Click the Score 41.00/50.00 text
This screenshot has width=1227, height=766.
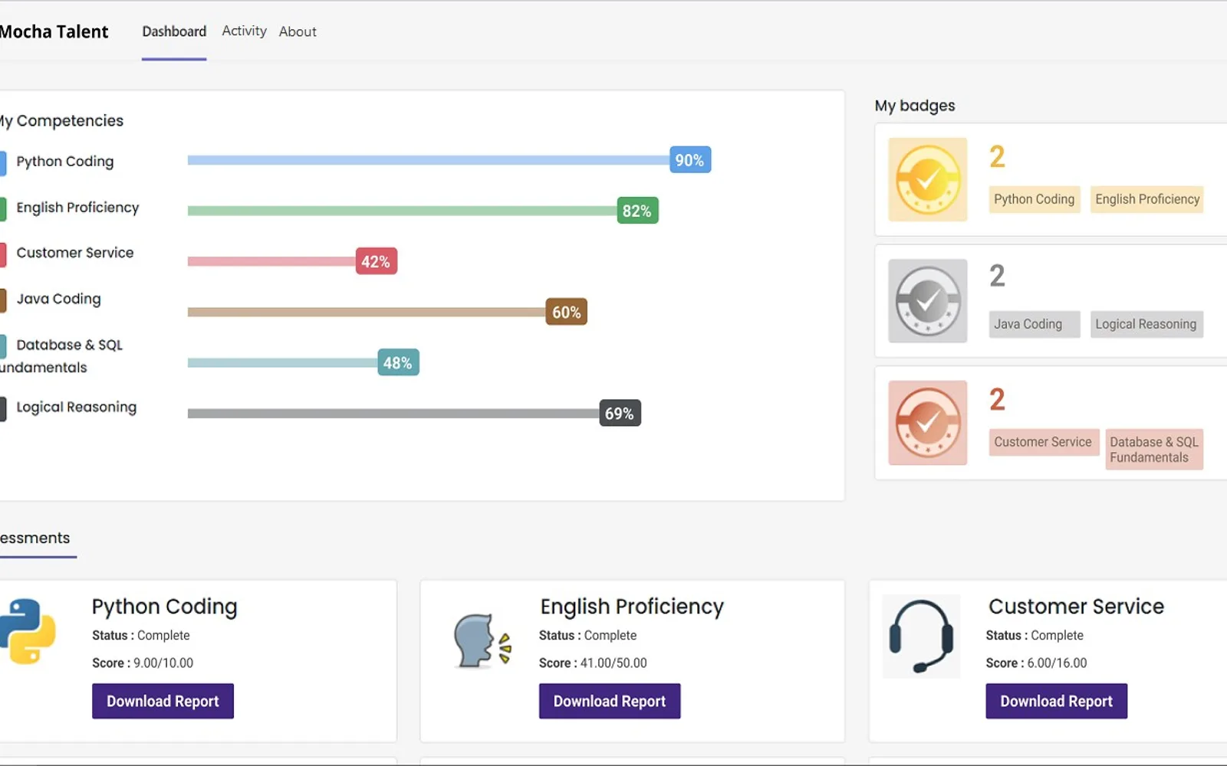click(x=593, y=663)
